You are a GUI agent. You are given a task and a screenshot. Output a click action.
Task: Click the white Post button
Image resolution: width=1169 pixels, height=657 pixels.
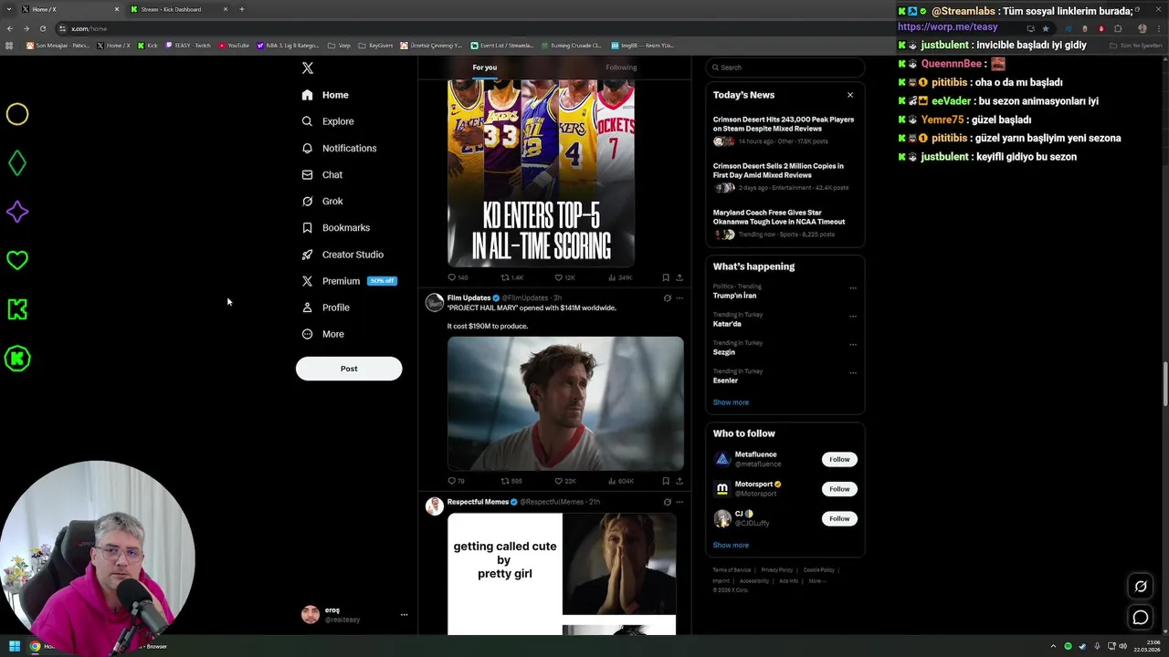tap(349, 369)
